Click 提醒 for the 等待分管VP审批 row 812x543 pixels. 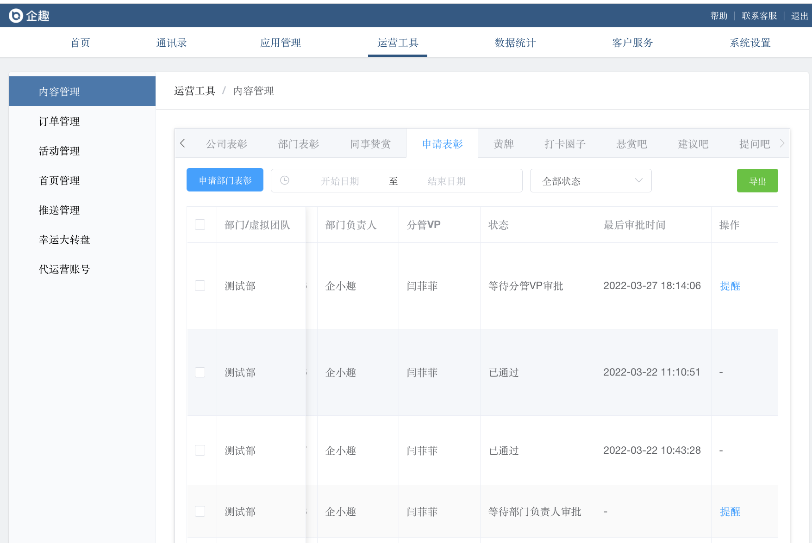(x=730, y=286)
